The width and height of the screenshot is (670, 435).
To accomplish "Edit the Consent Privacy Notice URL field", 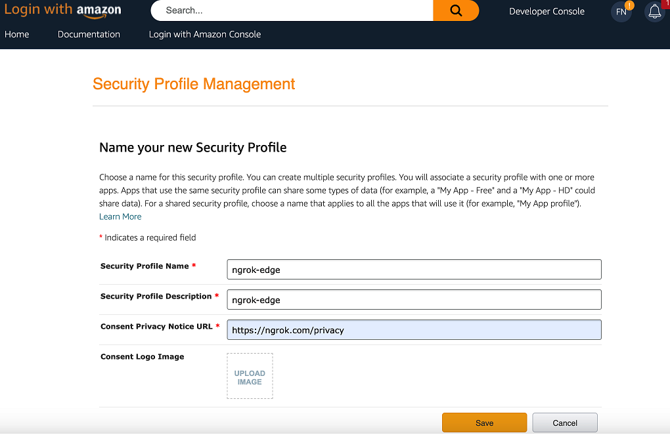I will [x=414, y=330].
